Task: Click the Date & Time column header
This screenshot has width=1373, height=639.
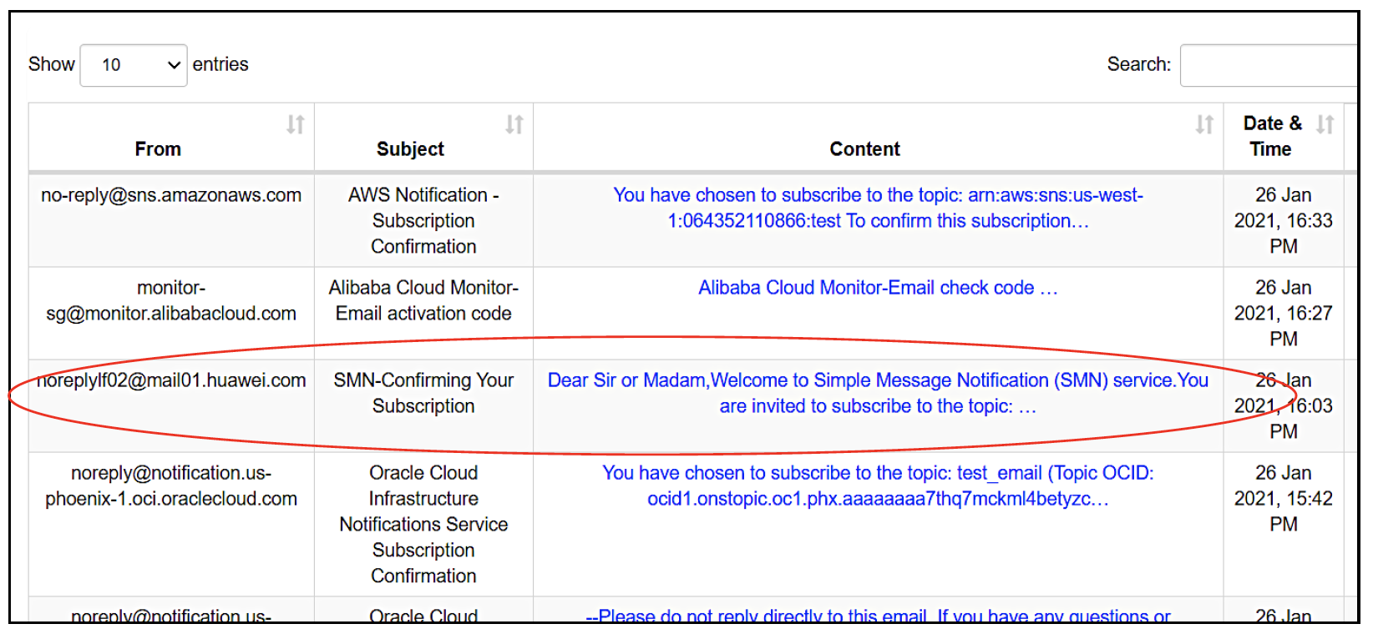Action: tap(1284, 138)
